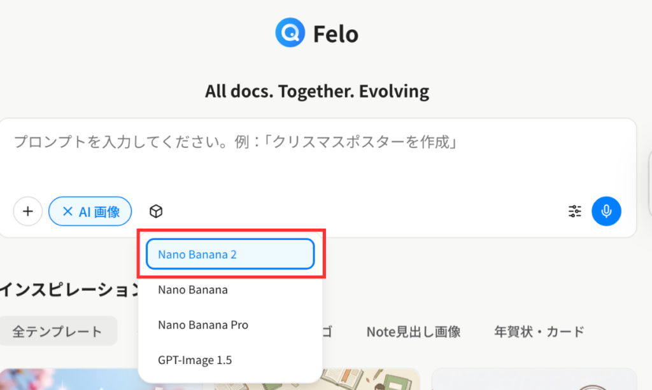Screen dimensions: 652x390
Task: Click the AI 画像 chip label
Action: point(99,212)
